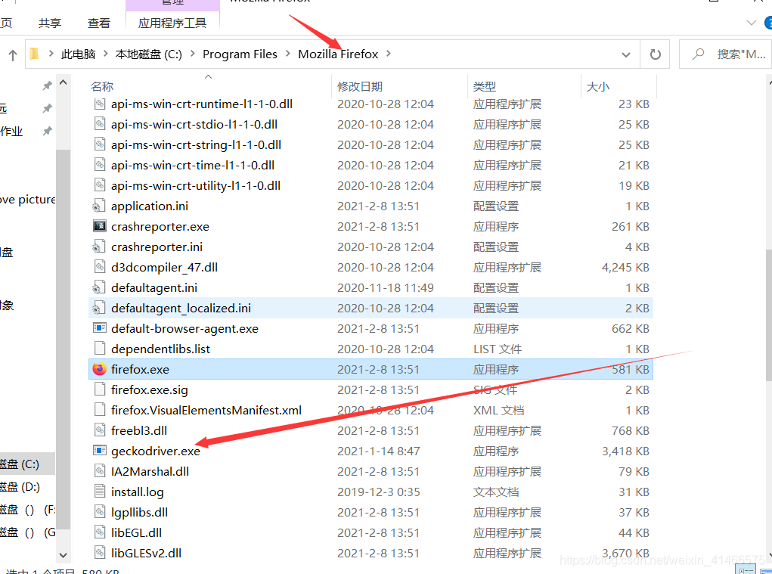This screenshot has width=772, height=574.
Task: Click the folder icon in address bar
Action: point(34,54)
